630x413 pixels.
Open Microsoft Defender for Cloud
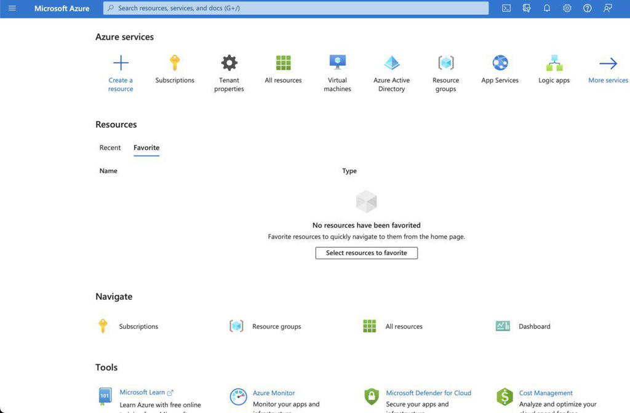click(428, 393)
